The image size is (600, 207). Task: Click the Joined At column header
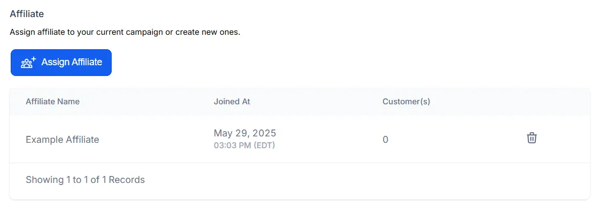[x=232, y=102]
